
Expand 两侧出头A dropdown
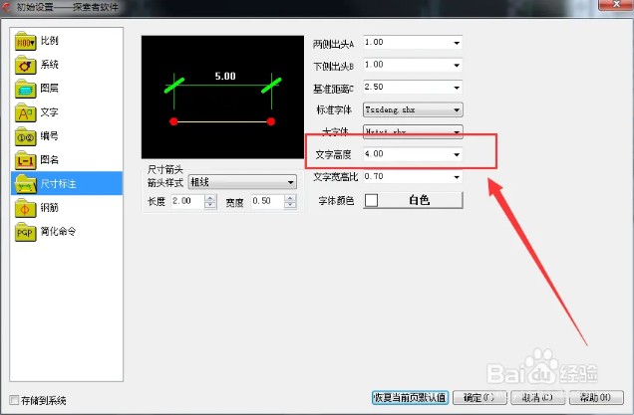[457, 43]
